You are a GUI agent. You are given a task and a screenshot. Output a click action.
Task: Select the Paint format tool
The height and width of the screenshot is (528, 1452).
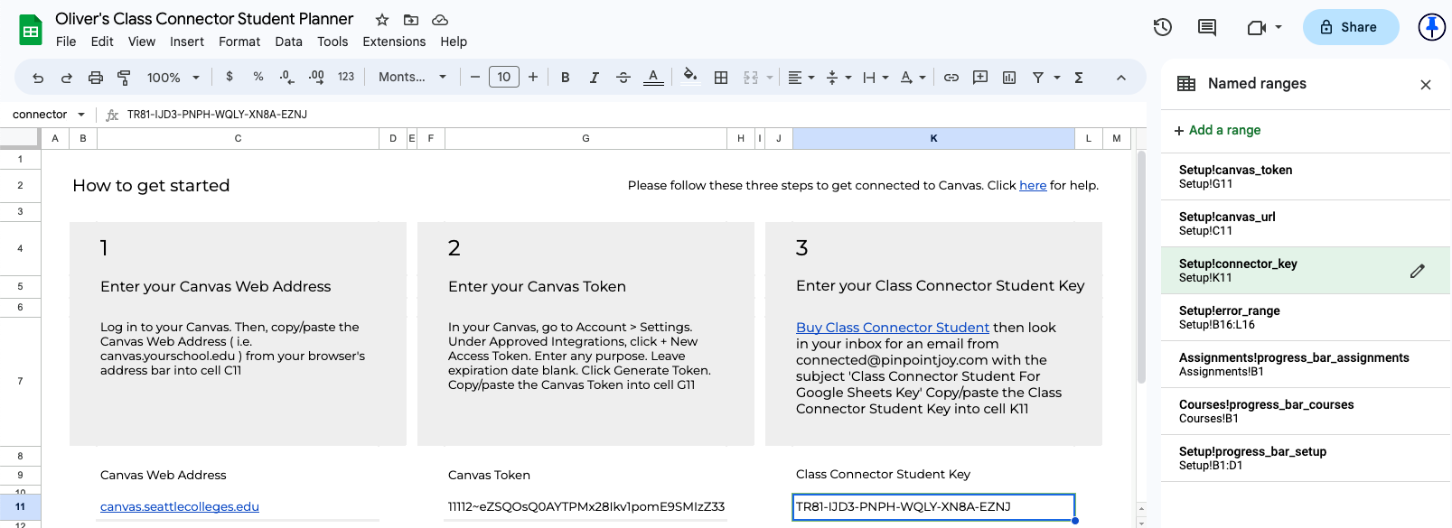pyautogui.click(x=125, y=78)
